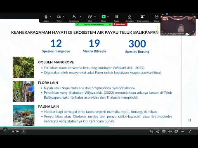
Task: Expand the Participants options arrow
Action: (80, 17)
